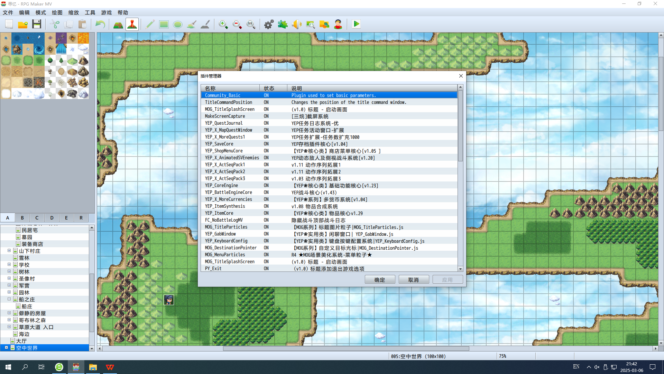Click the 说明 column header
This screenshot has height=374, width=664.
(372, 88)
